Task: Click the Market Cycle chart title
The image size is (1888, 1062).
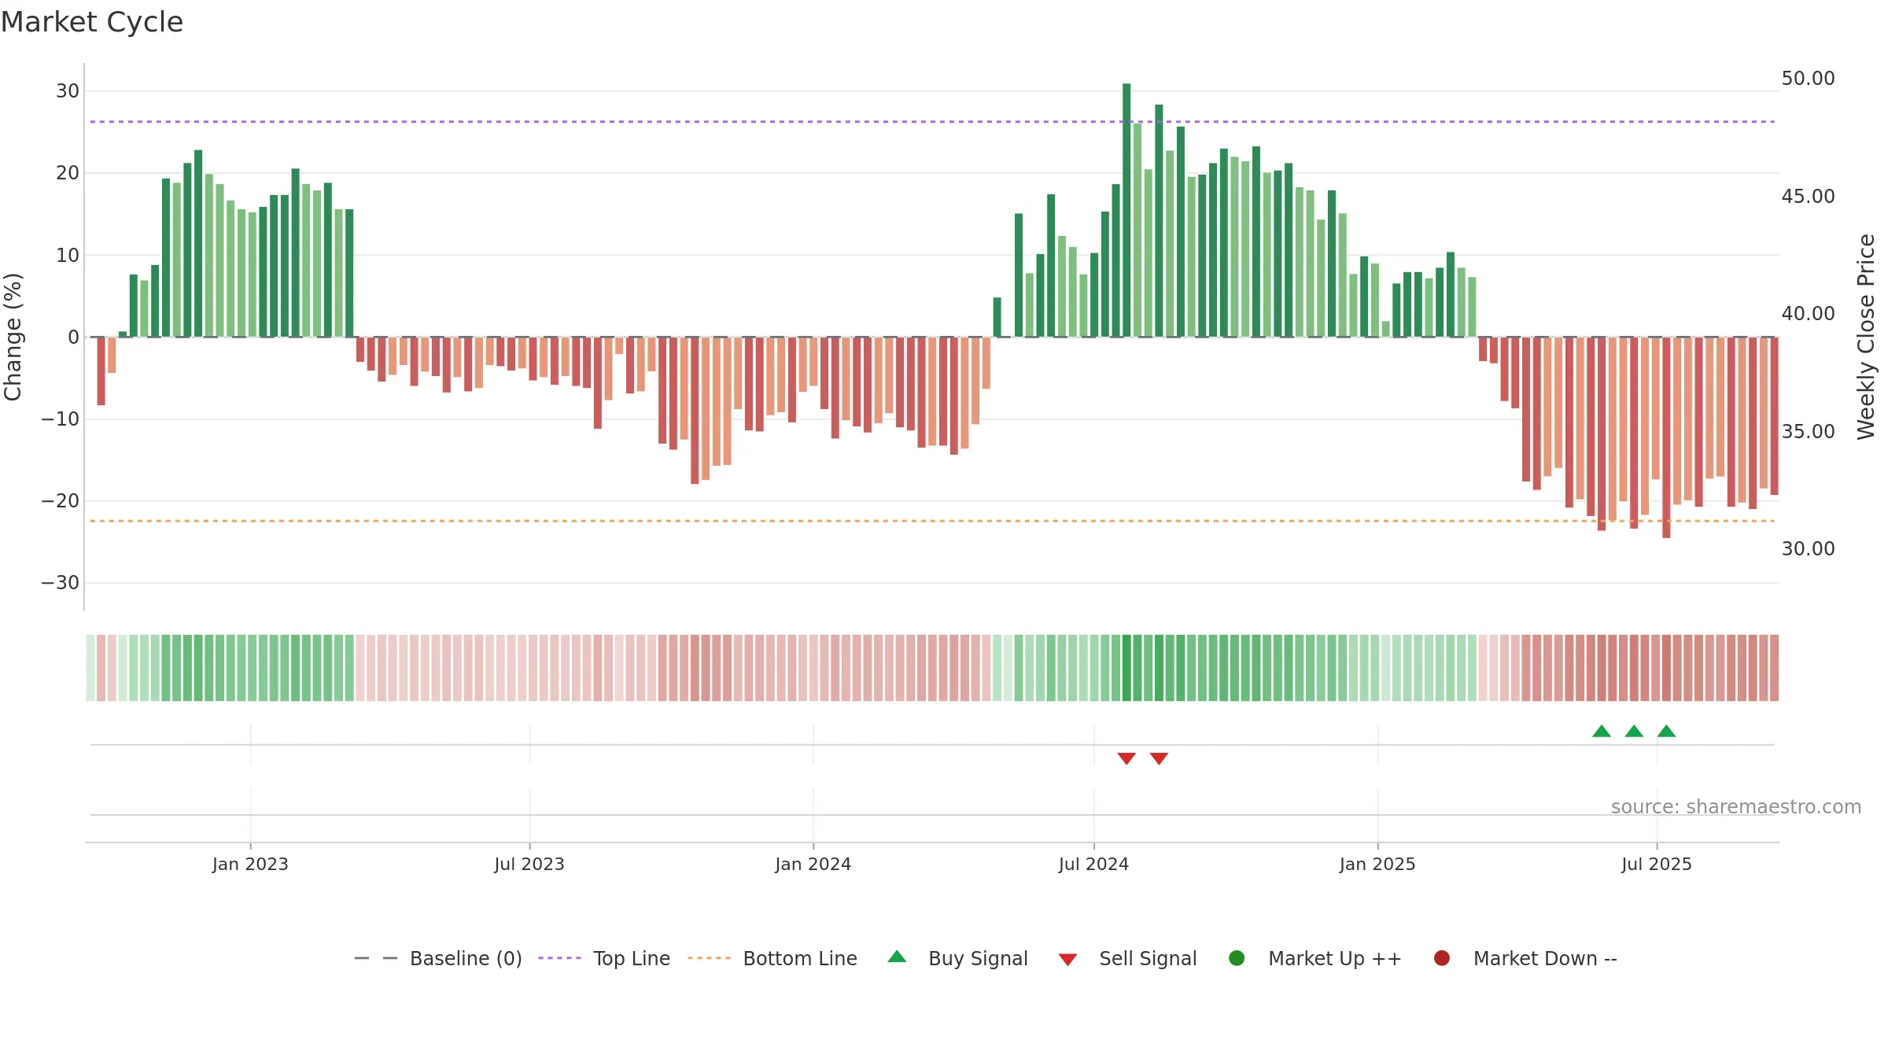Action: (92, 22)
